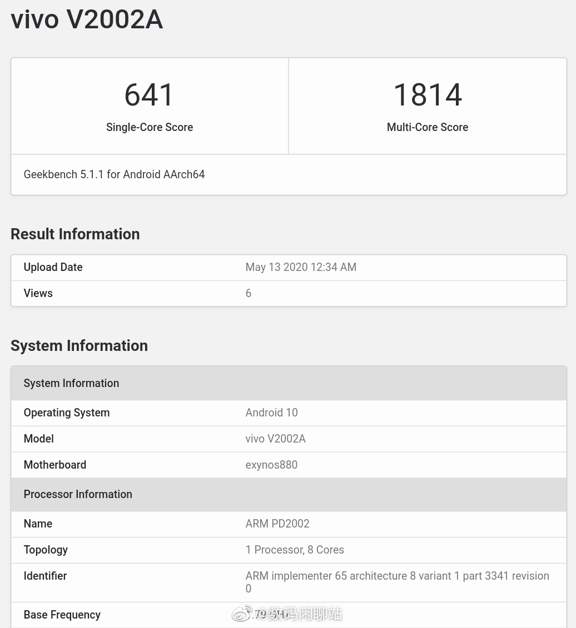Select the Motherboard value exynos880

[x=271, y=465]
